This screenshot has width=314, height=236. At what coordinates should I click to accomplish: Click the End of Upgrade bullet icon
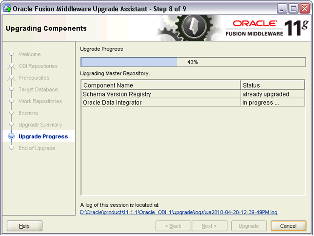click(11, 148)
